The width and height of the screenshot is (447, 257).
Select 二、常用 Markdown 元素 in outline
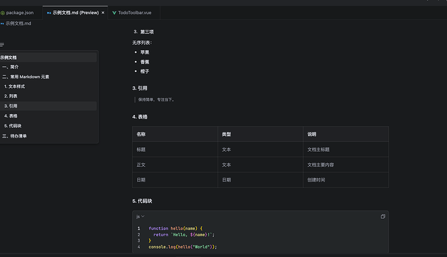point(48,77)
